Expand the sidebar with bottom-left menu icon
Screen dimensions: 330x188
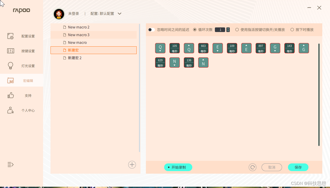[x=11, y=164]
